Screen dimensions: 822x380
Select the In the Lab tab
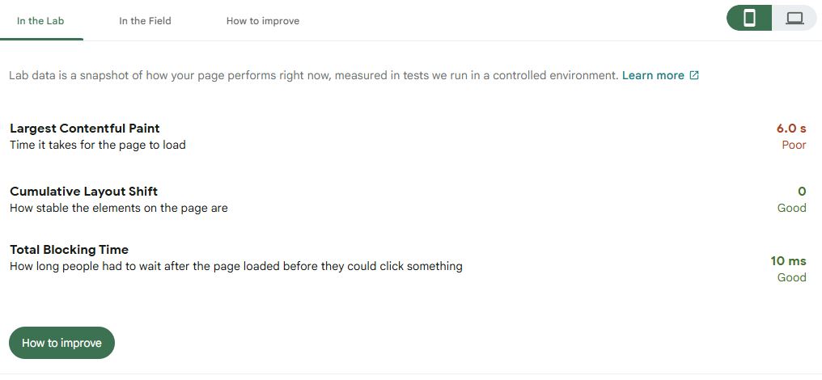(x=40, y=21)
